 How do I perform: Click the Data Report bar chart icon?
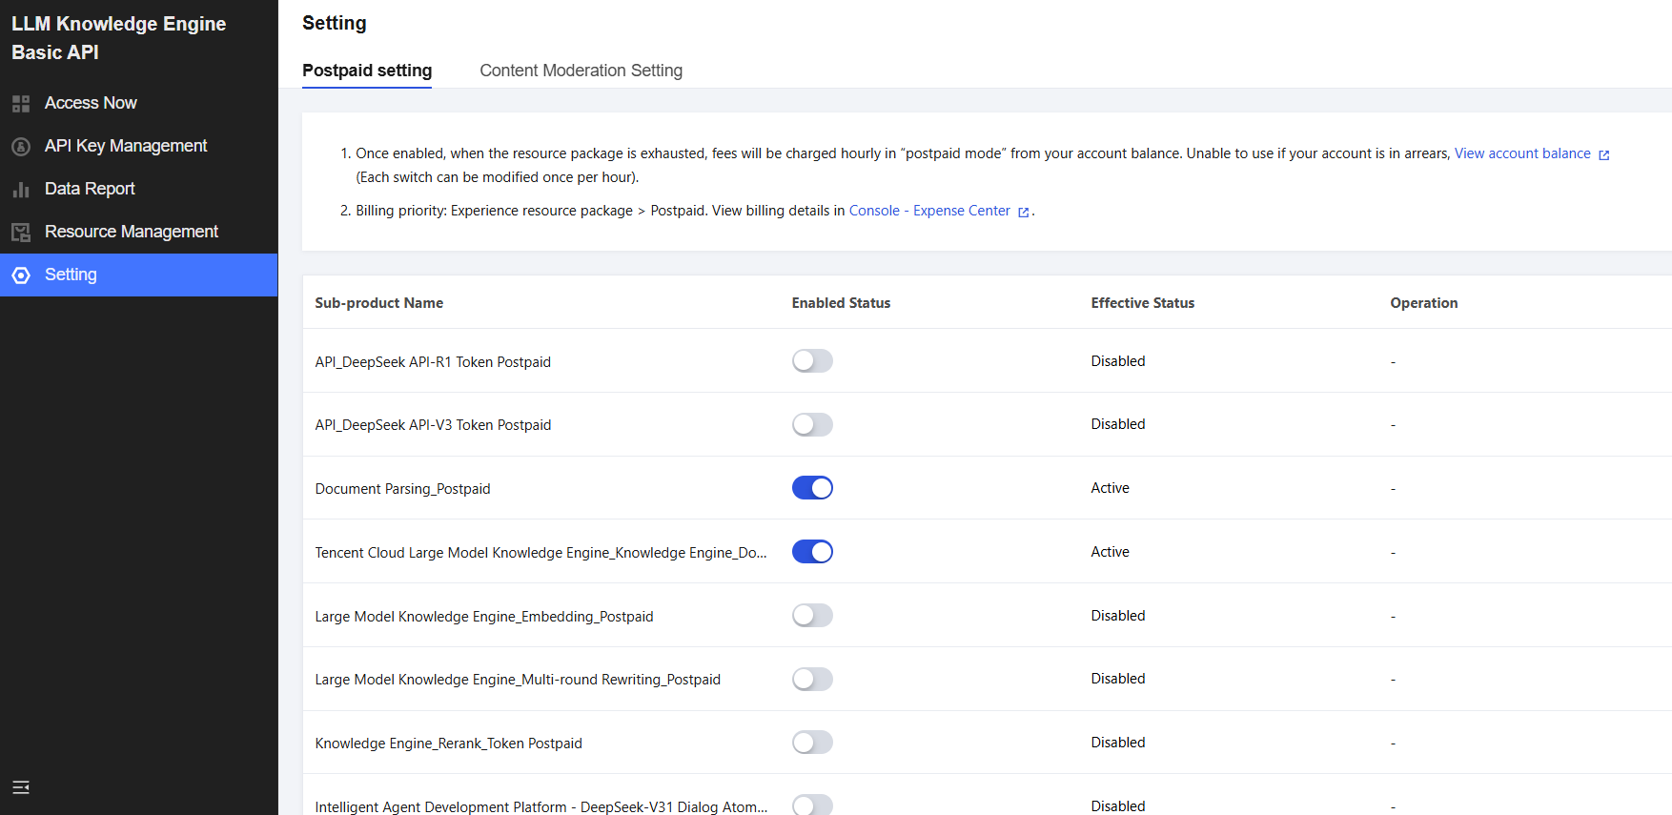point(21,190)
